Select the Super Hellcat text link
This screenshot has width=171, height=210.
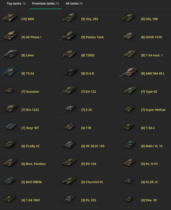(x=153, y=110)
